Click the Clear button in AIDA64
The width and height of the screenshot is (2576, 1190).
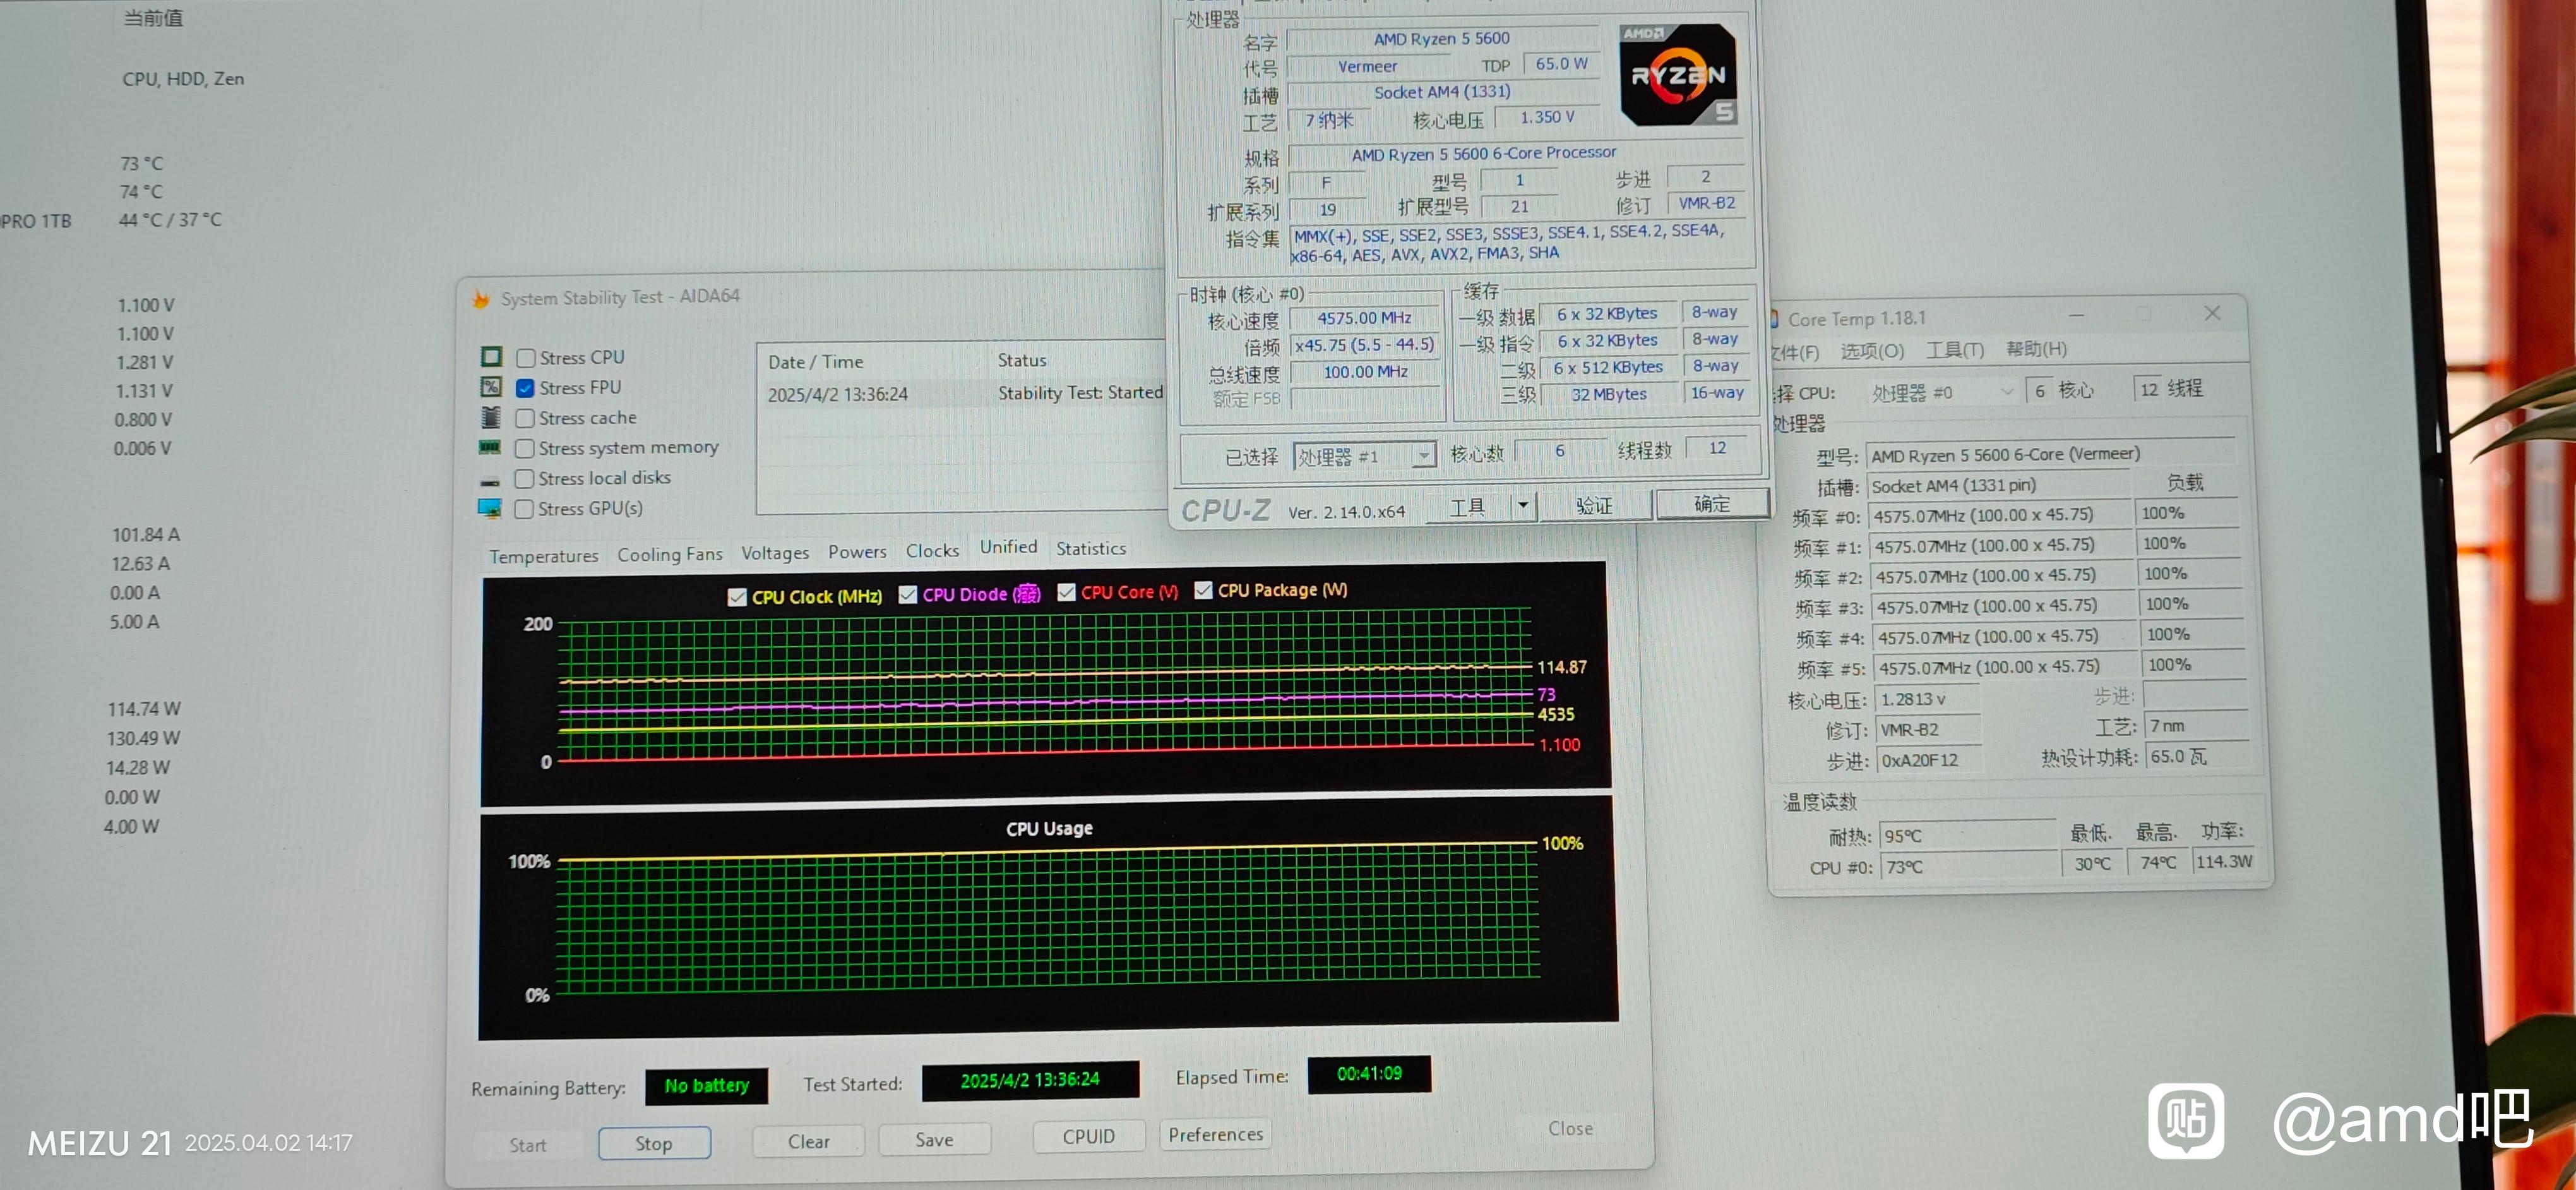pyautogui.click(x=808, y=1141)
